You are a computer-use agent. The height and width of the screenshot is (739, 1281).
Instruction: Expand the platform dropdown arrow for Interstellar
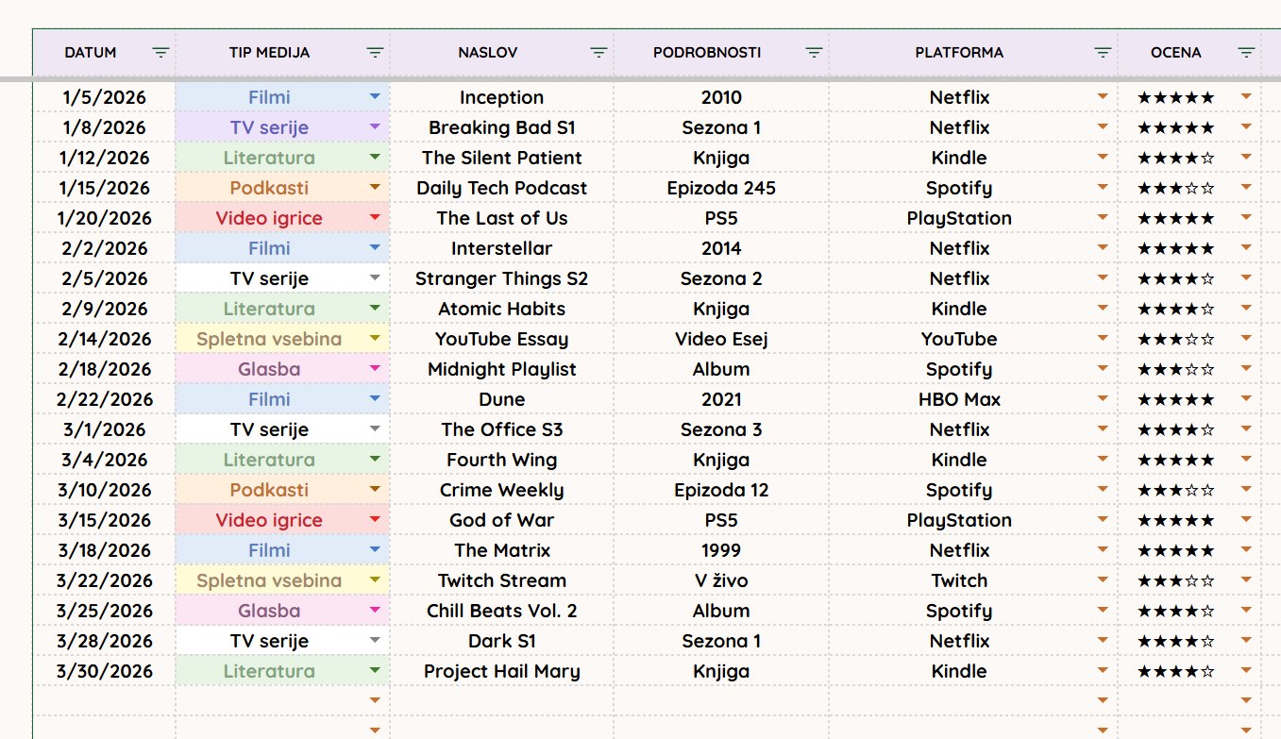1103,247
